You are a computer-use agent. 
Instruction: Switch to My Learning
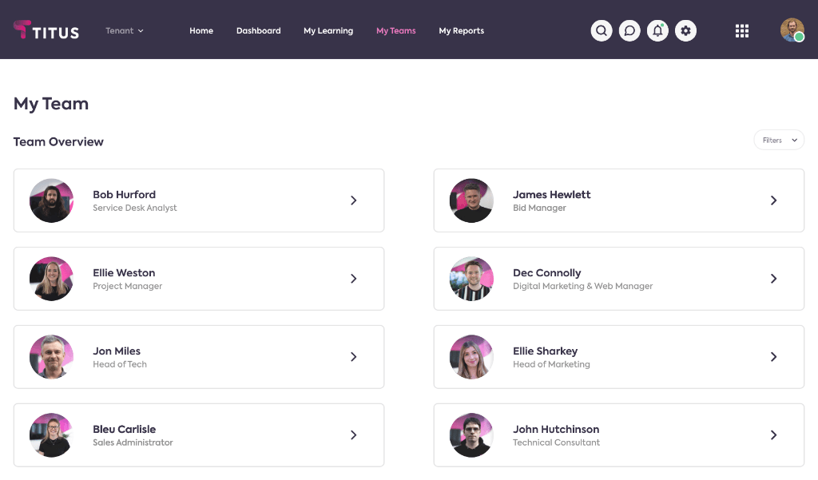pyautogui.click(x=328, y=31)
